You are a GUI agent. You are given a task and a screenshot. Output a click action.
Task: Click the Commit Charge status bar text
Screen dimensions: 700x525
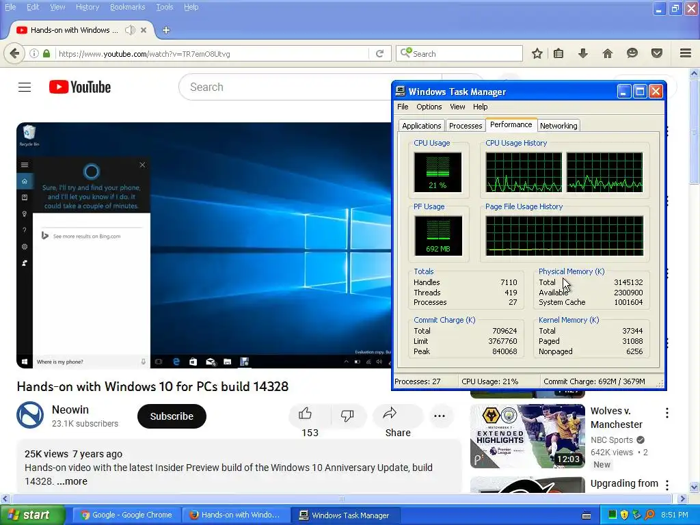[x=594, y=381]
